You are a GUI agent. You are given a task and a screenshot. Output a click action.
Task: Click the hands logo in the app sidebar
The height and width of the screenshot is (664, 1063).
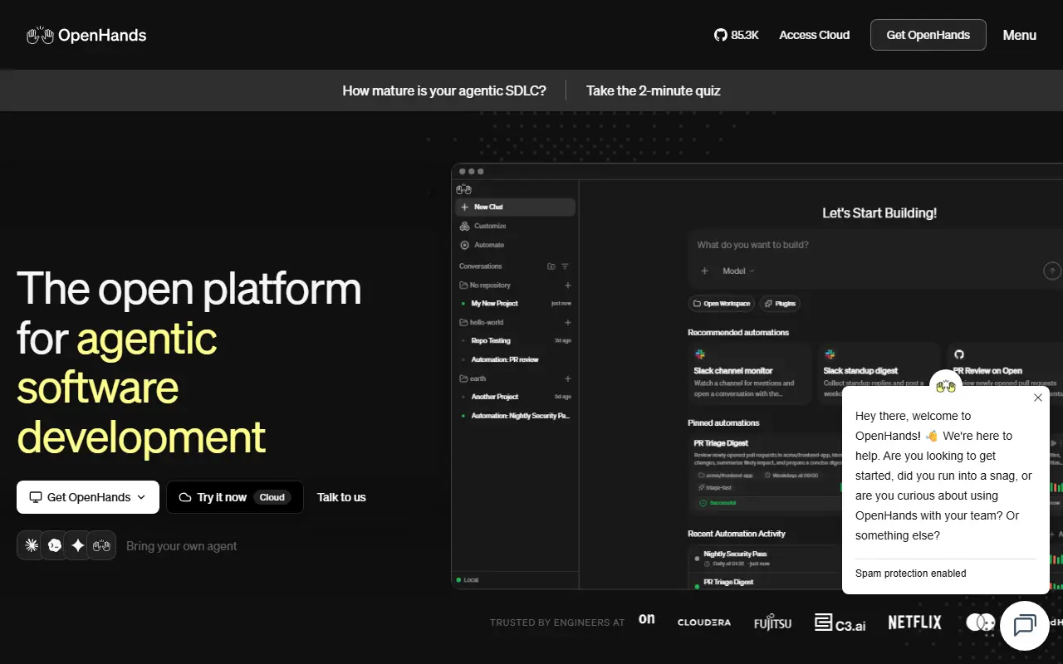(463, 189)
